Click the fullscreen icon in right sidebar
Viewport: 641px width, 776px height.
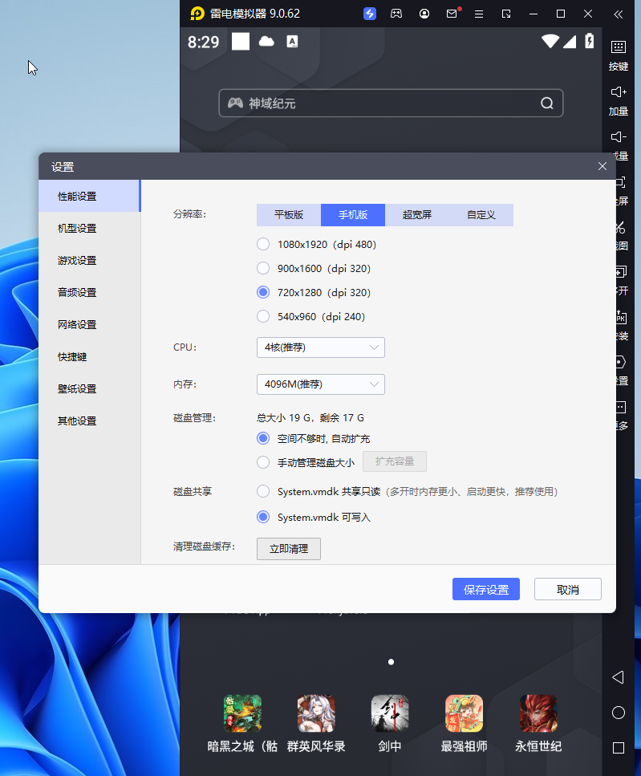coord(621,182)
